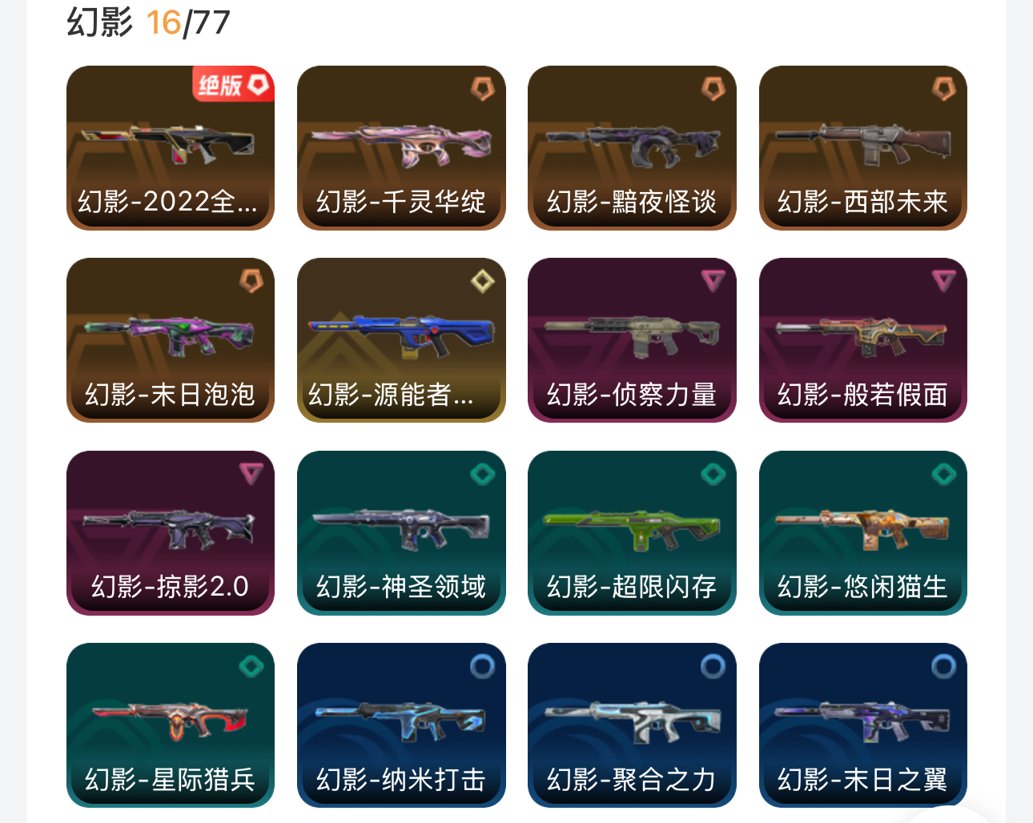
Task: Click the orange tier icon on 幻影-千灵华绽
Action: click(482, 88)
